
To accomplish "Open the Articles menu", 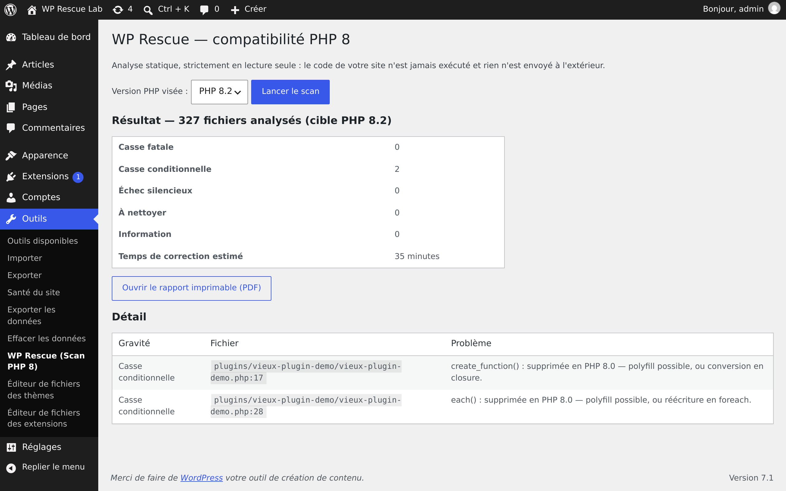I will pos(49,65).
